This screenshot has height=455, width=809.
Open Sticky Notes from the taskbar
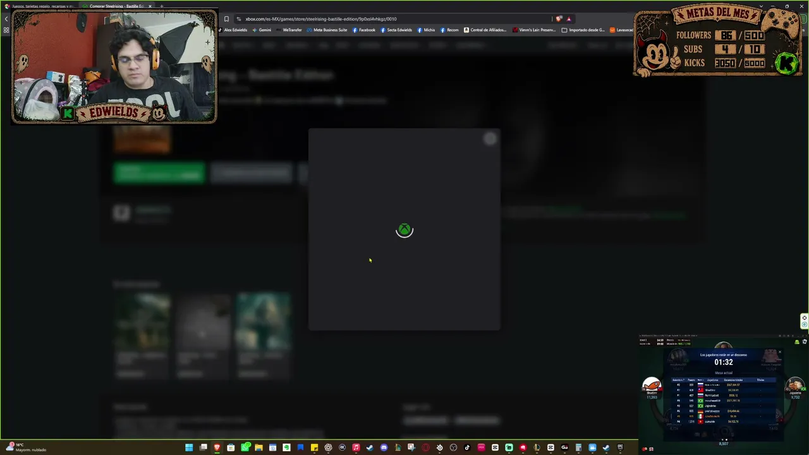(314, 448)
